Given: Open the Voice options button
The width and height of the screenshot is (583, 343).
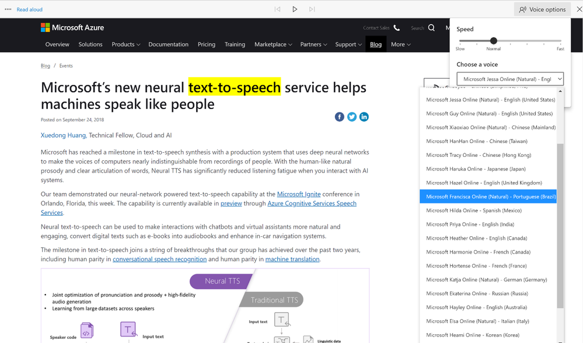Looking at the screenshot, I should (x=542, y=9).
